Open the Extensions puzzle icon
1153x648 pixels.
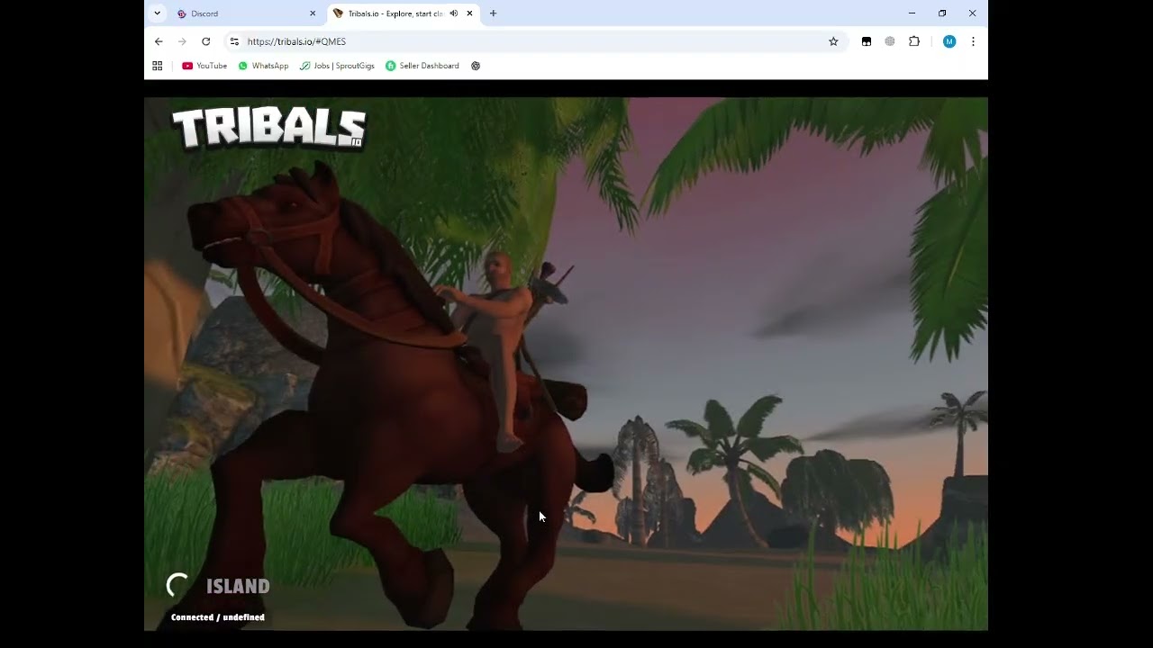[x=914, y=41]
